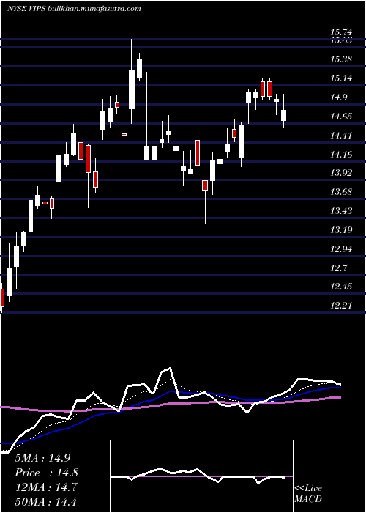Click the NYSE VIPS bullkhan.munafasutra.com title text
The height and width of the screenshot is (513, 366).
(x=74, y=9)
